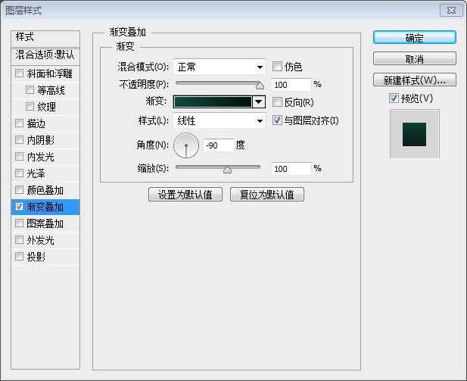This screenshot has height=381, width=467.
Task: Click the style preview thumbnail
Action: click(414, 134)
